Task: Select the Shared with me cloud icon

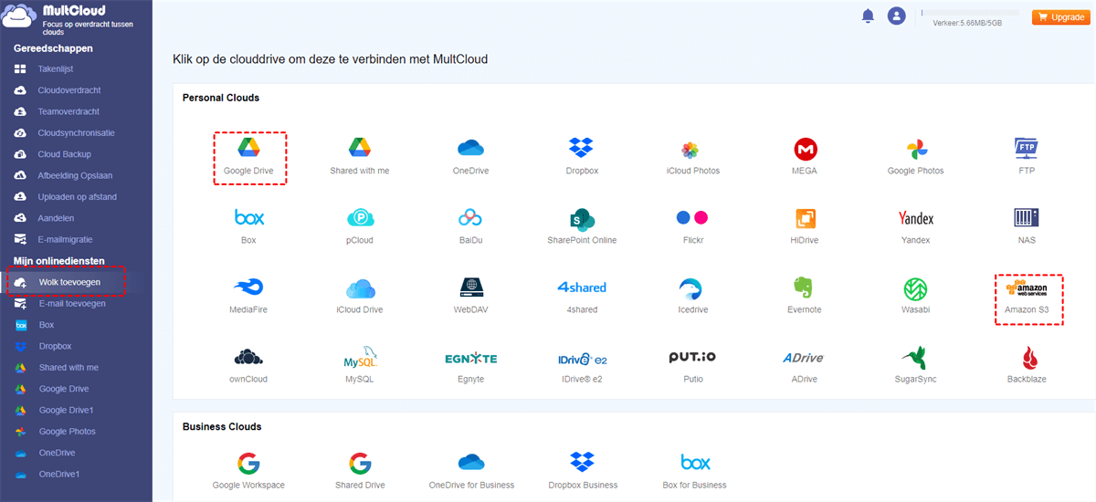Action: pos(359,156)
